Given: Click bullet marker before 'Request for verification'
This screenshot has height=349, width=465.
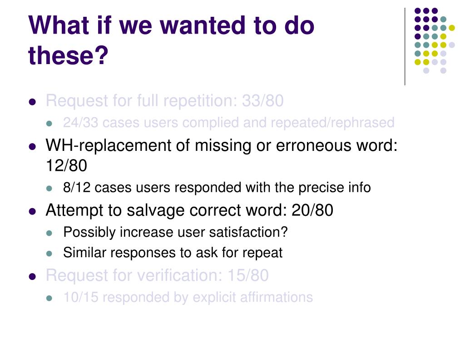Looking at the screenshot, I should click(x=32, y=277).
